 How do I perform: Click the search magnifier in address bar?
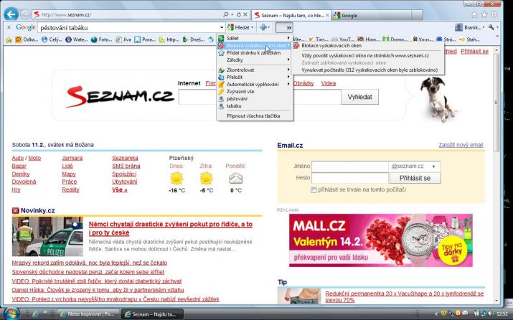226,15
